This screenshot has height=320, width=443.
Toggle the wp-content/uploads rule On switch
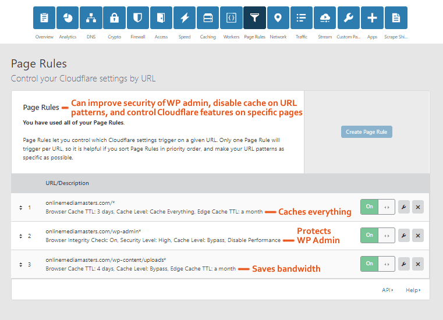click(377, 264)
